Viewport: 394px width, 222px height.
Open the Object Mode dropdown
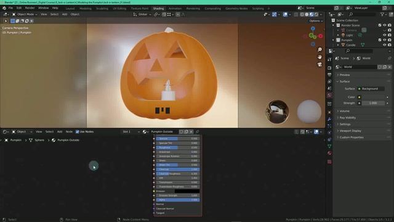pos(25,14)
